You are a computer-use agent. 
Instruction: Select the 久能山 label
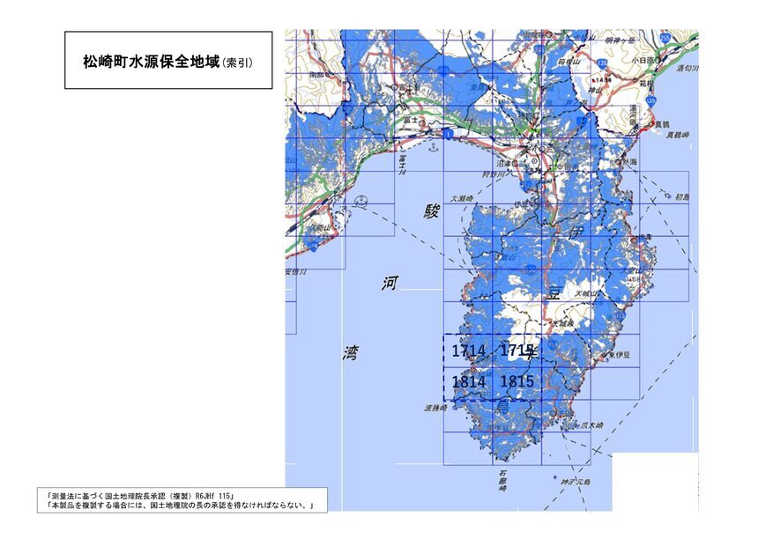click(x=319, y=228)
